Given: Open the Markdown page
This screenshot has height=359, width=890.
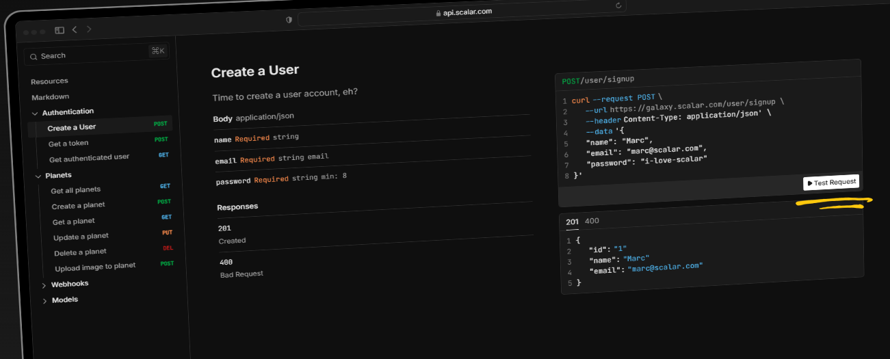Looking at the screenshot, I should coord(51,97).
